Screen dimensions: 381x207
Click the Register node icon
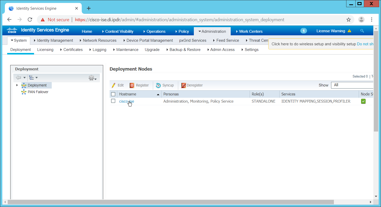pos(132,85)
